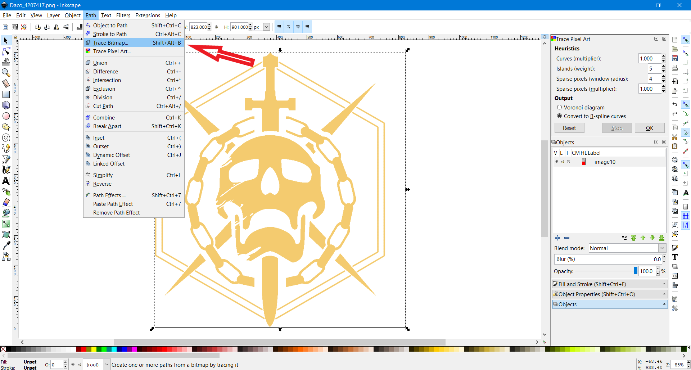691x370 pixels.
Task: Change units from px dropdown
Action: (265, 27)
